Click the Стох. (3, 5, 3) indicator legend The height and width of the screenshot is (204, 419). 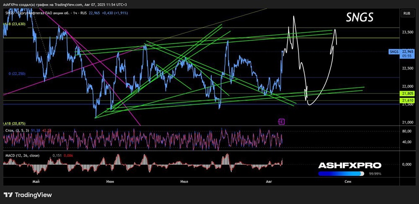click(x=17, y=130)
